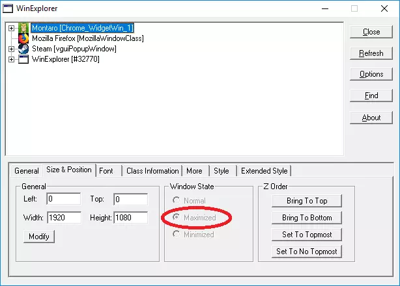The image size is (400, 286).
Task: Expand the Steam tree node
Action: tap(11, 49)
